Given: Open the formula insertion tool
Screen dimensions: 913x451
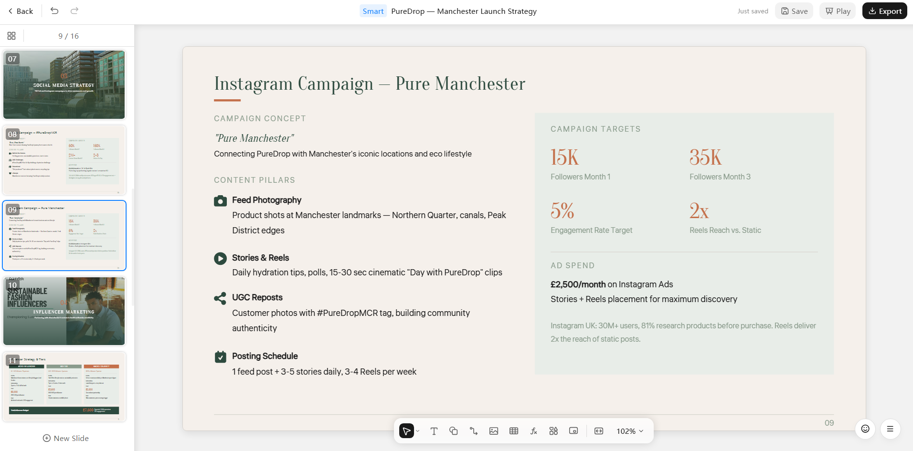Looking at the screenshot, I should tap(534, 431).
